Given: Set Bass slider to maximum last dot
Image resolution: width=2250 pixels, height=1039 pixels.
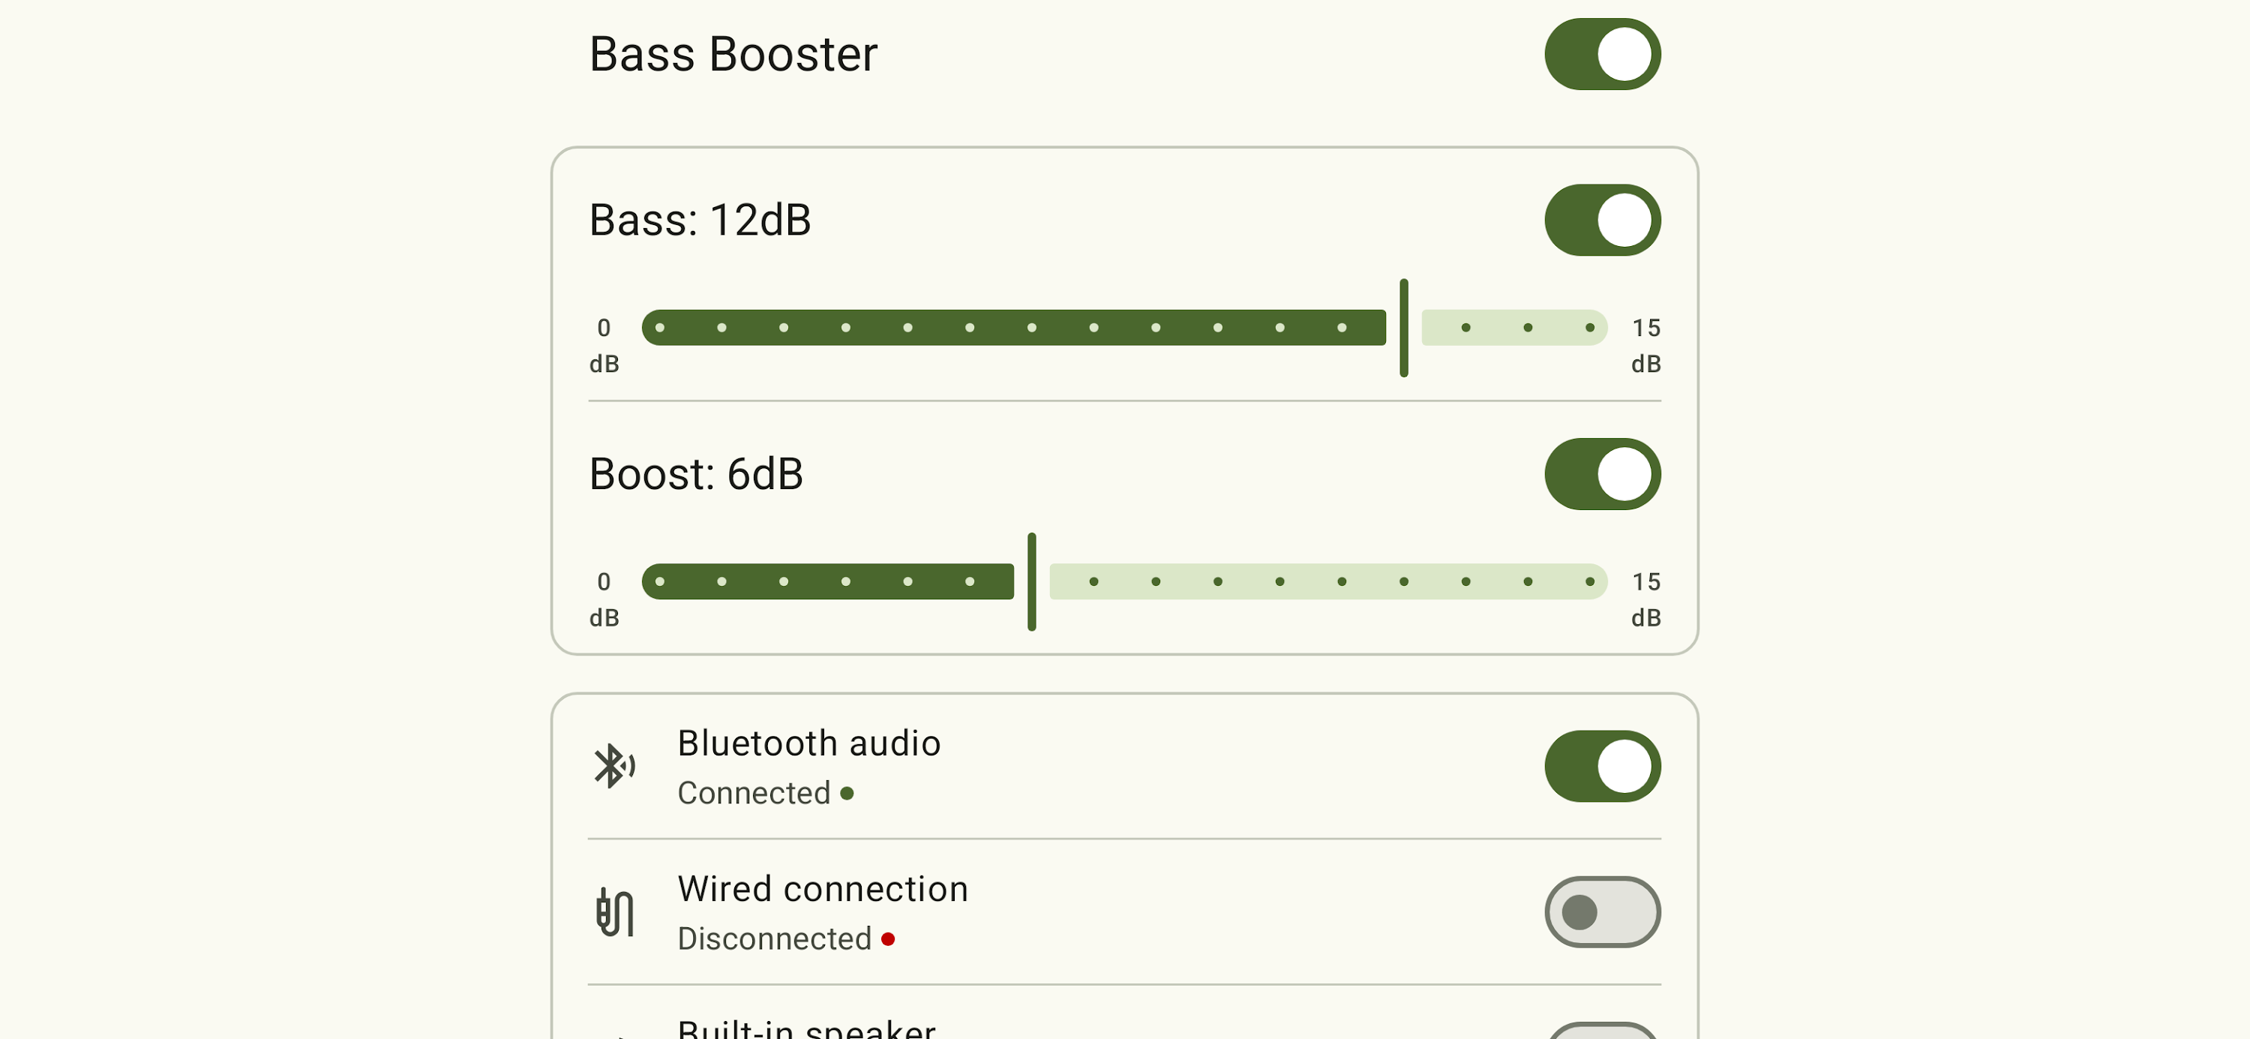Looking at the screenshot, I should coord(1590,328).
